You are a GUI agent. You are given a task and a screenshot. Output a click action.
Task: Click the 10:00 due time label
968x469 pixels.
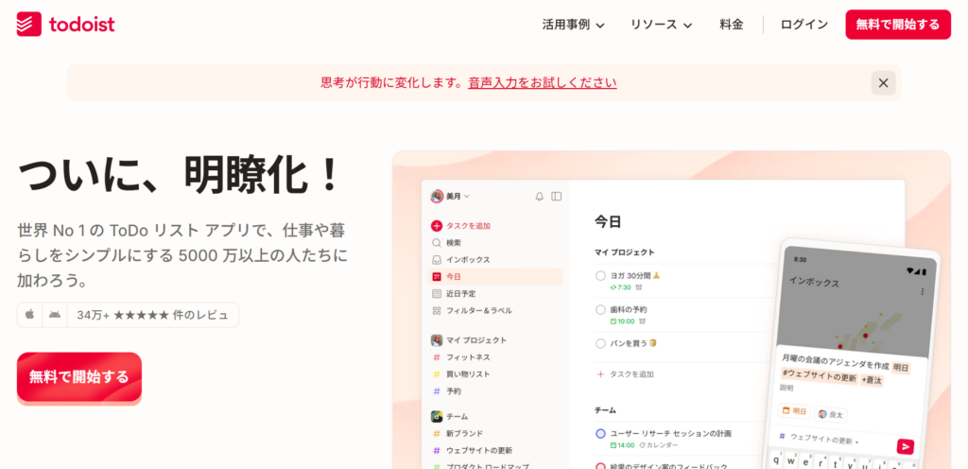(622, 321)
